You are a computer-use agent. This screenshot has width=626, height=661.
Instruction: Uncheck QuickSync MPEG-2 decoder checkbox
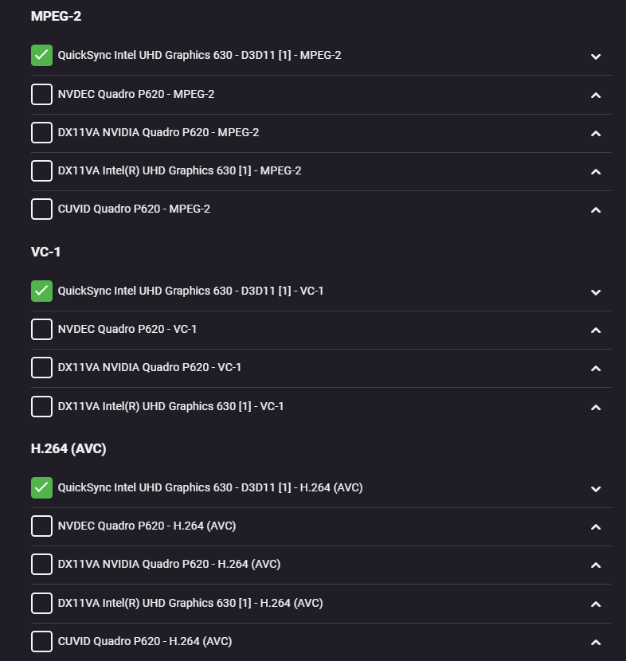41,56
